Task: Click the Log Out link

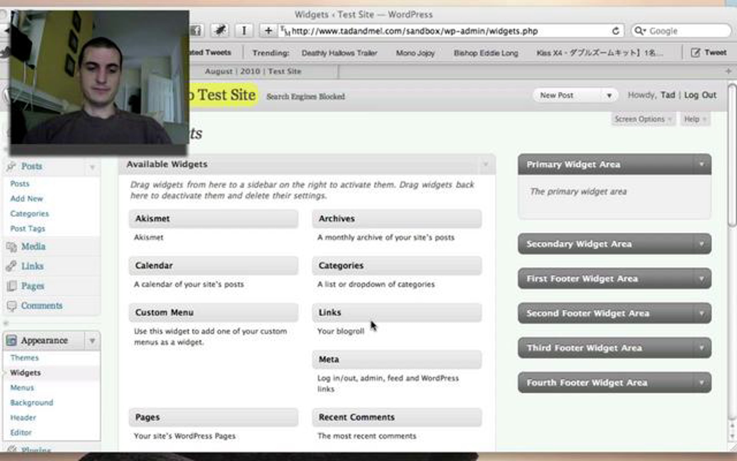Action: [x=700, y=95]
